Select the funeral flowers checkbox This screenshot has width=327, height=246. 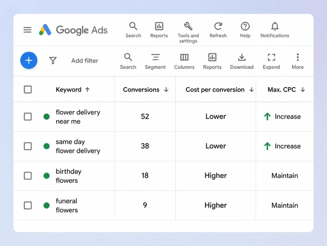coord(28,205)
